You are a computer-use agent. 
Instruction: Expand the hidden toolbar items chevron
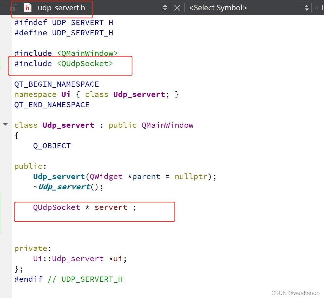pos(316,8)
